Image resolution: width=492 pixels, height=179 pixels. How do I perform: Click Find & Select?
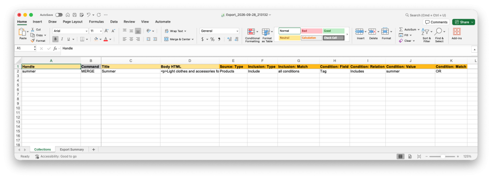point(439,36)
